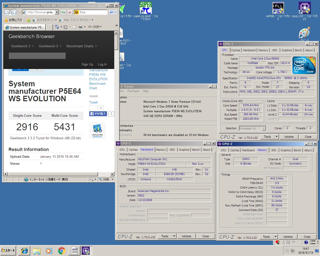Click the CPU-Z taskbar icon
320x256 pixels.
coord(86,251)
